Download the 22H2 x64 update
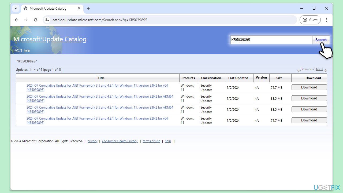The width and height of the screenshot is (343, 193). [309, 120]
